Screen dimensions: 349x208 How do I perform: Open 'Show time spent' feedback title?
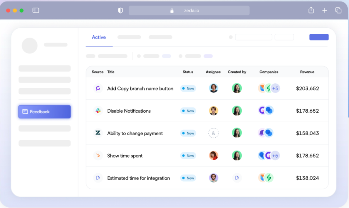[125, 156]
